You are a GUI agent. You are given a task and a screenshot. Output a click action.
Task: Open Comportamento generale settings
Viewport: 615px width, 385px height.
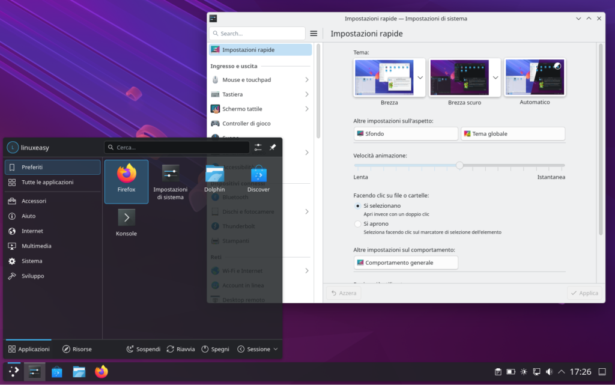tap(405, 262)
